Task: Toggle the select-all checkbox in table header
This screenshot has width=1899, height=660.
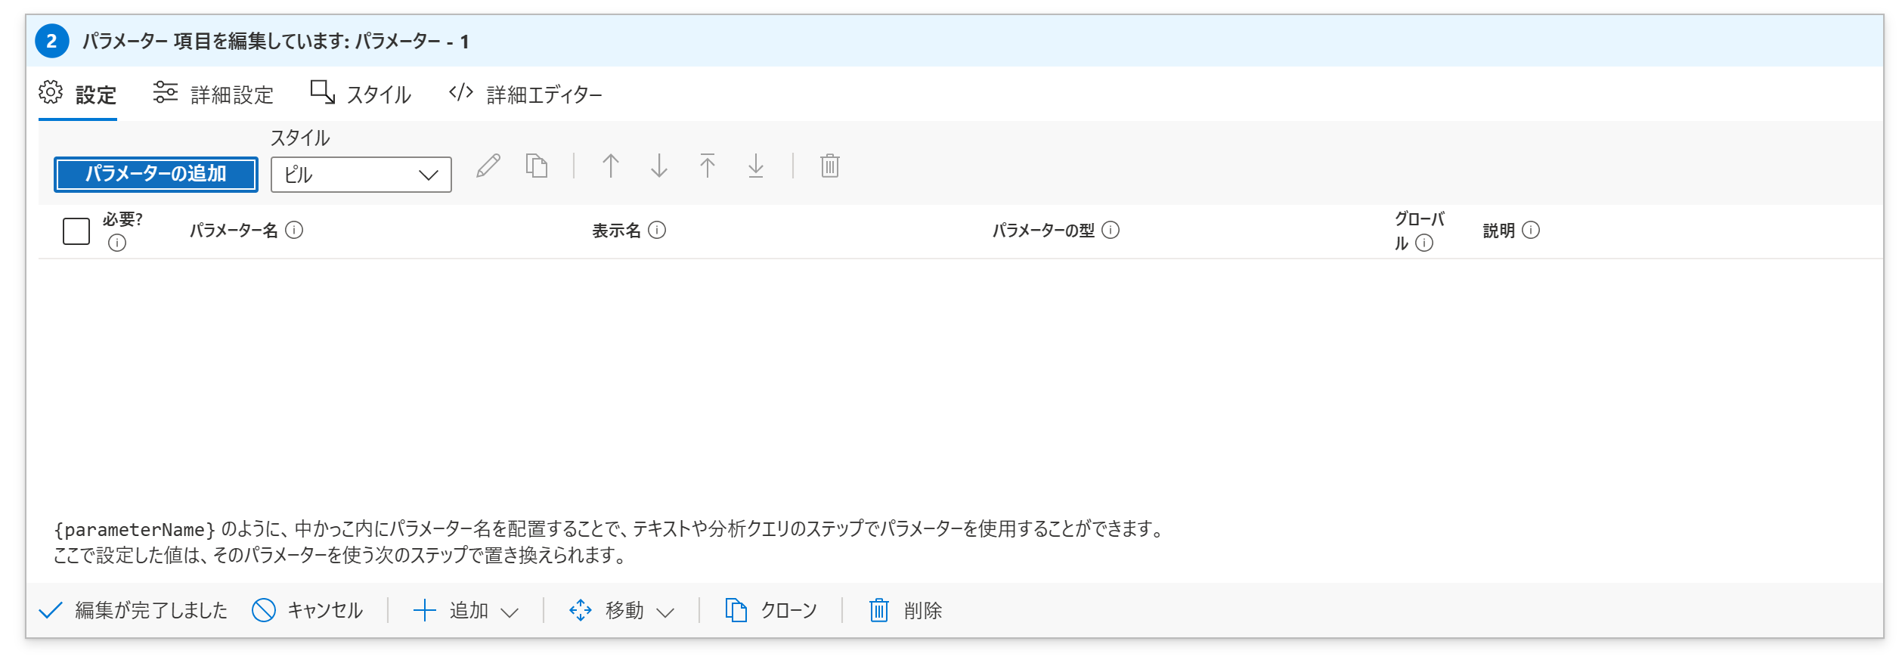Action: click(76, 231)
